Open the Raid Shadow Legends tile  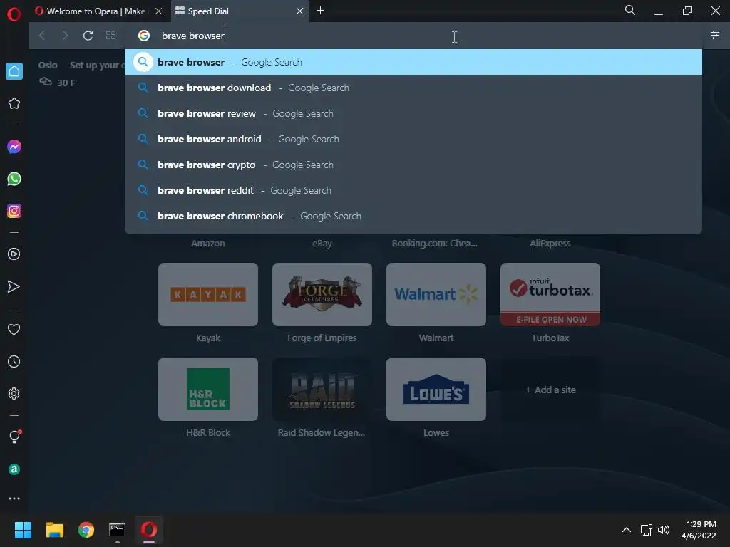coord(322,390)
